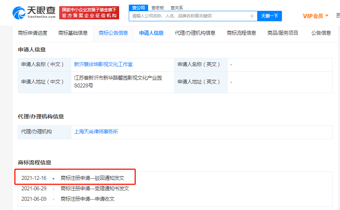Click the 申请人名称（英文）label cell
The width and height of the screenshot is (340, 210).
point(201,65)
